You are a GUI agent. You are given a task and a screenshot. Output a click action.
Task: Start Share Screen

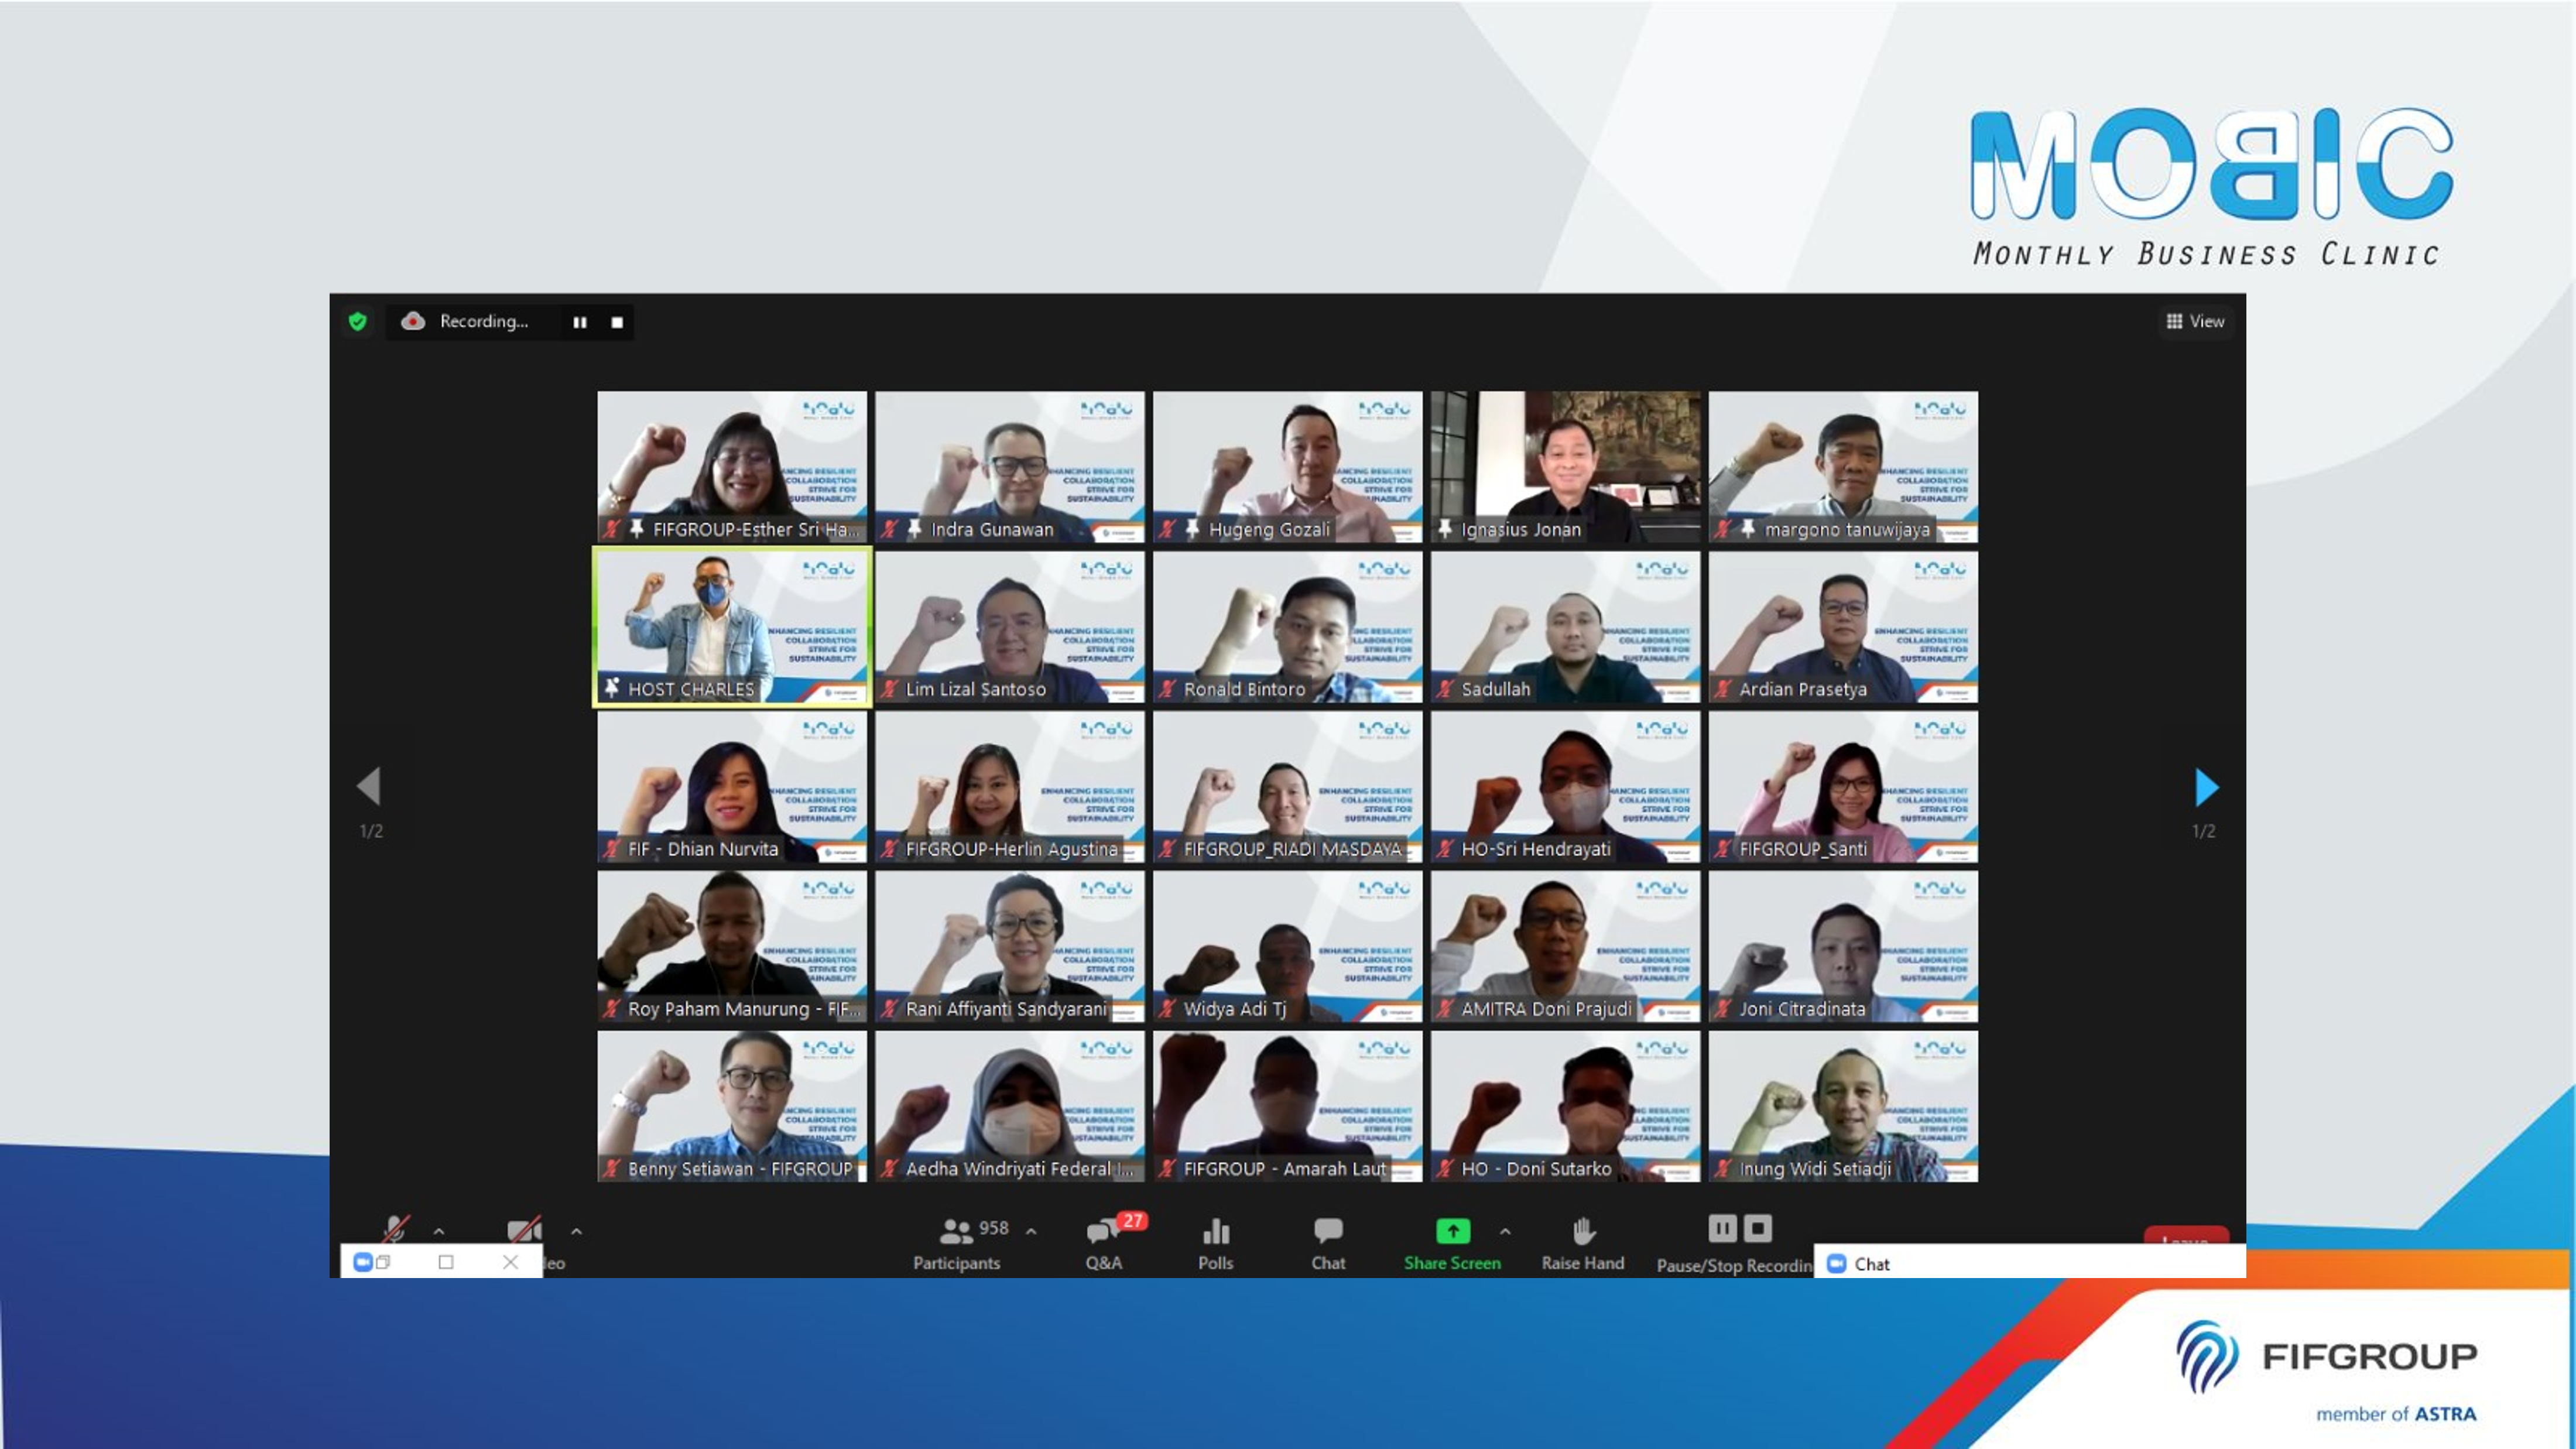pyautogui.click(x=1452, y=1244)
